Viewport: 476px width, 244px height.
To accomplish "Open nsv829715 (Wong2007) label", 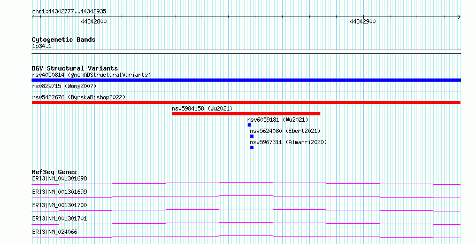I will pyautogui.click(x=64, y=86).
